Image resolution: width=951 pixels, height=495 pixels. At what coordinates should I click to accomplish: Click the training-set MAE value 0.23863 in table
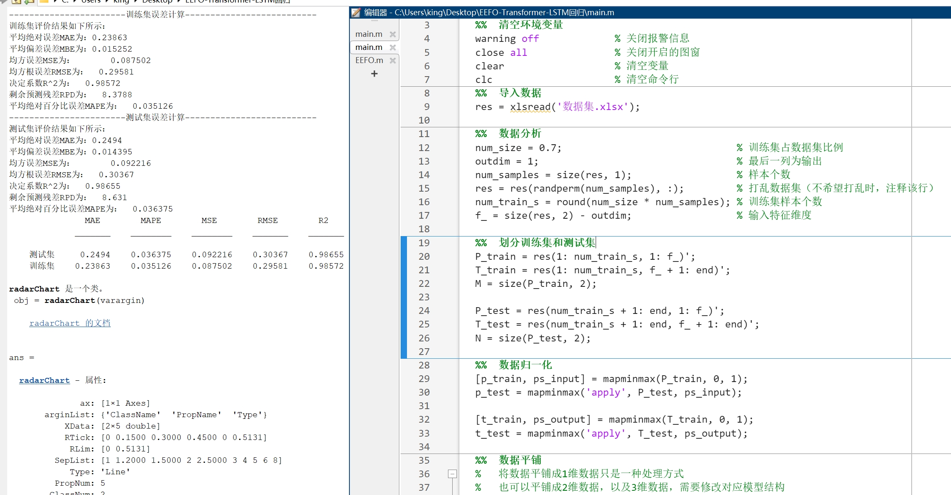click(x=93, y=266)
